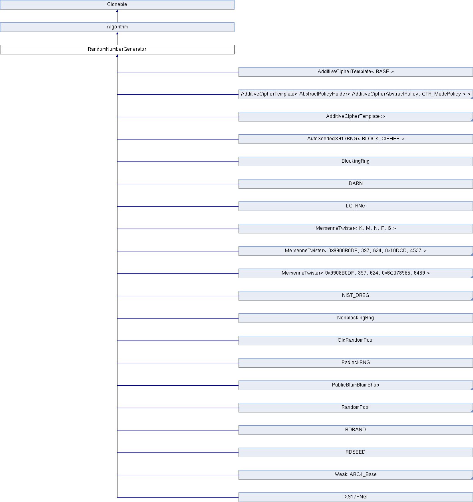Open the Weak::ARC4_Base class

tap(356, 474)
